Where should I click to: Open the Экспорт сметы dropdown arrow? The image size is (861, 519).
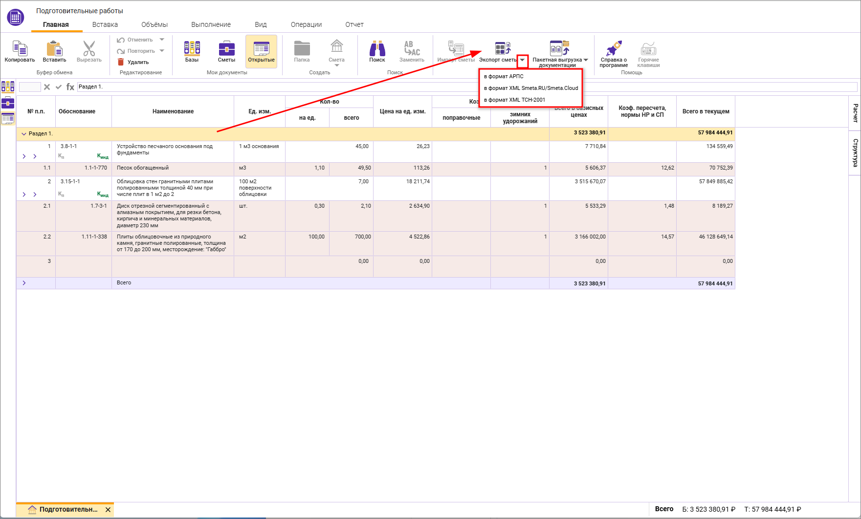pyautogui.click(x=522, y=60)
